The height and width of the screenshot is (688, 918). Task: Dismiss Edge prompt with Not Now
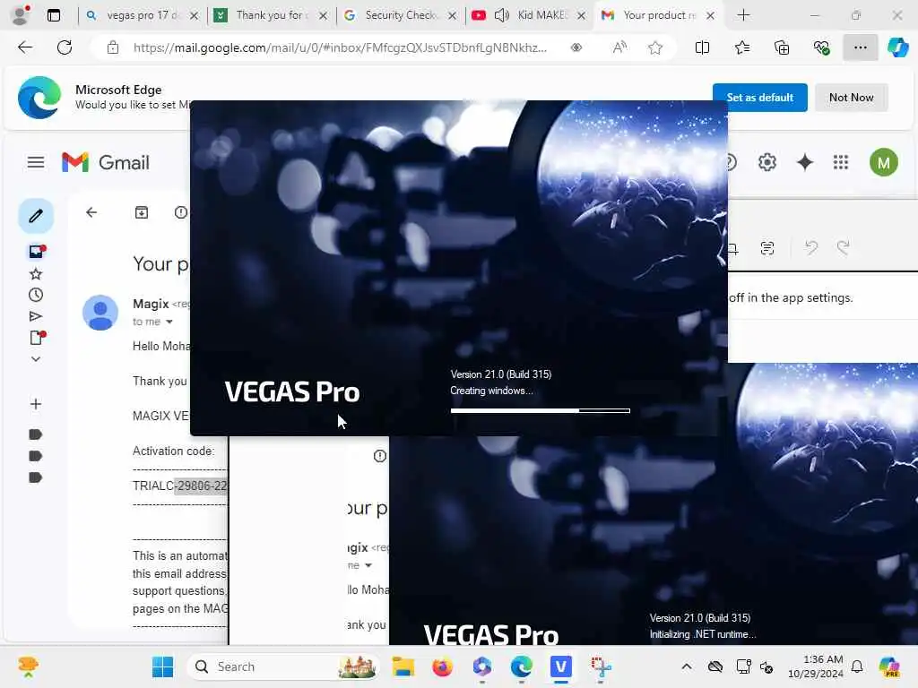point(851,98)
